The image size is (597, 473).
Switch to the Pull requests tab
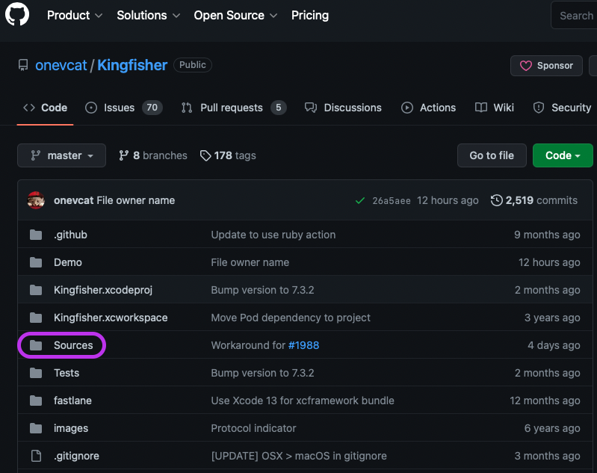click(x=234, y=108)
